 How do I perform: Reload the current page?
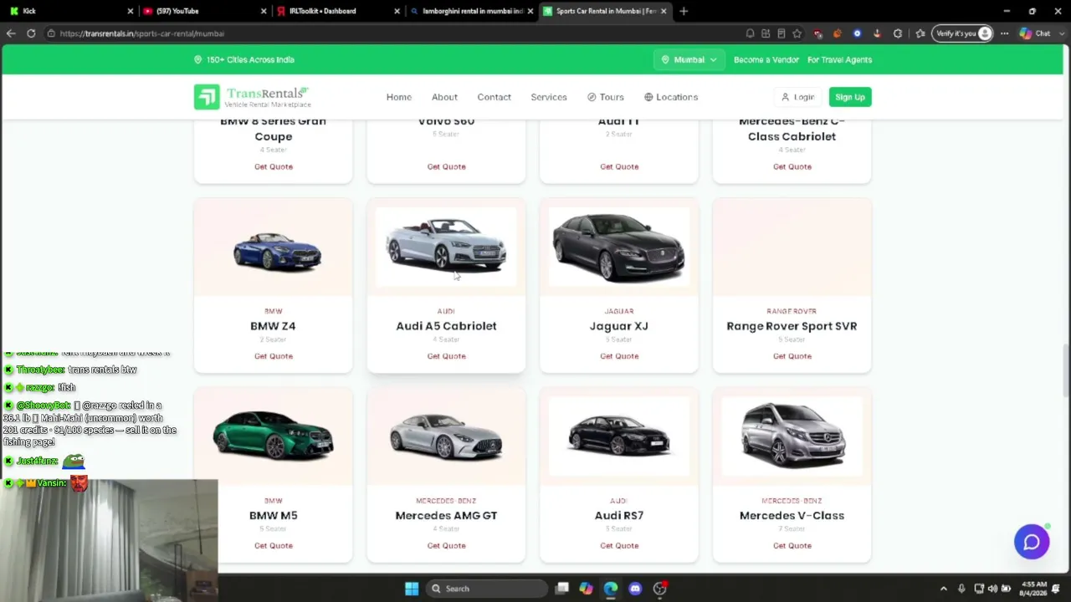[x=31, y=33]
